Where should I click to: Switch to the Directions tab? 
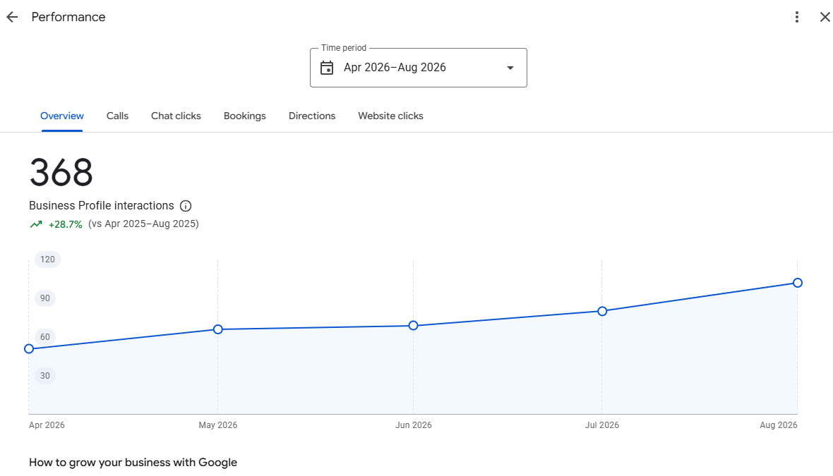tap(312, 116)
